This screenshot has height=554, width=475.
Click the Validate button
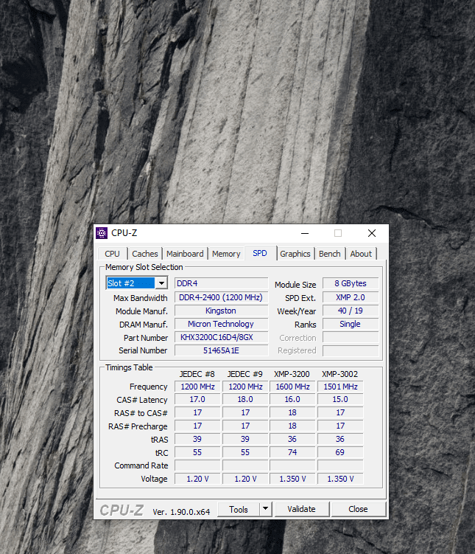tap(301, 509)
